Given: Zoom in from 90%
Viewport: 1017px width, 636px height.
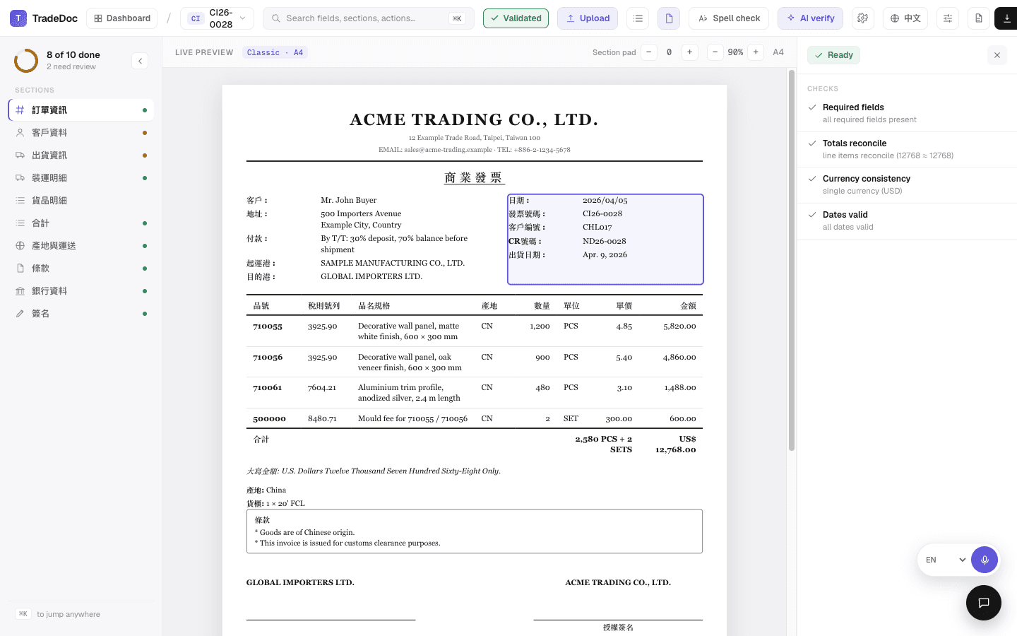Looking at the screenshot, I should pyautogui.click(x=756, y=52).
